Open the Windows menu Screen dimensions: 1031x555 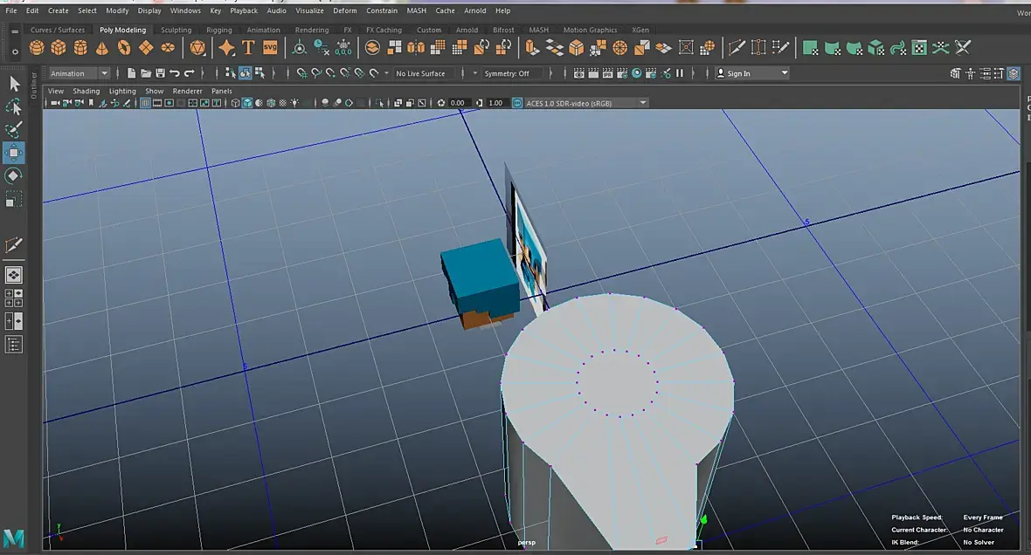185,10
